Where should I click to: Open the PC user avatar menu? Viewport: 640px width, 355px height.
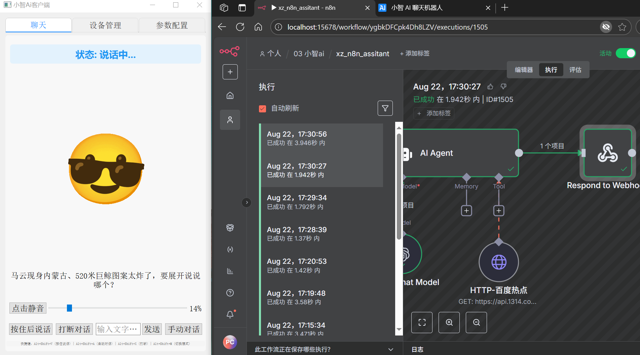click(230, 342)
